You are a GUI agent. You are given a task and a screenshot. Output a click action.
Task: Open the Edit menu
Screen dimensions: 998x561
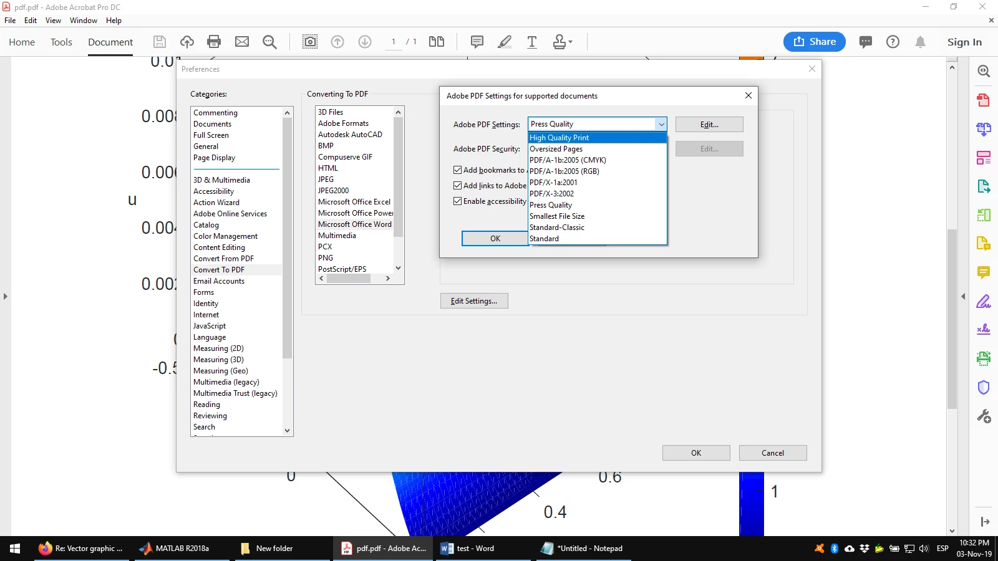(31, 21)
